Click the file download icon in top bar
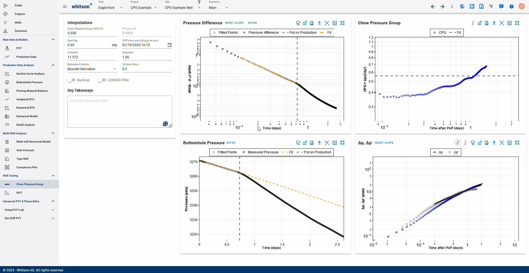 (481, 7)
